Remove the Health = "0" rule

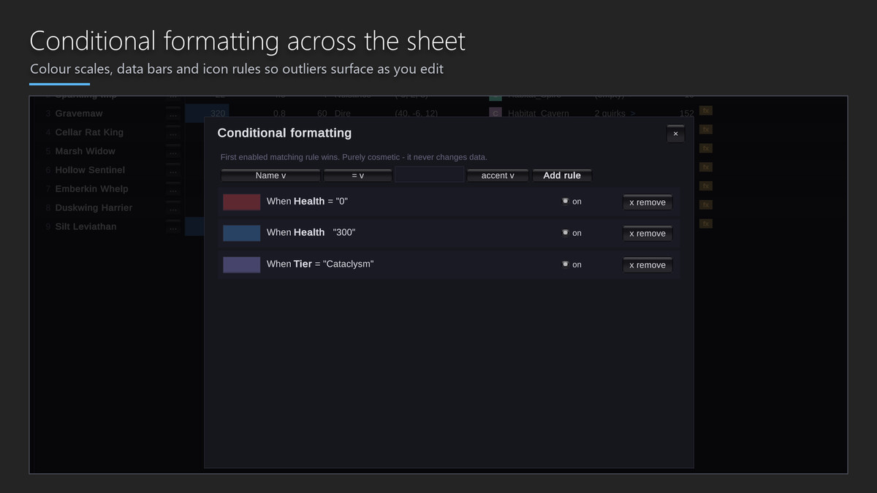click(648, 202)
